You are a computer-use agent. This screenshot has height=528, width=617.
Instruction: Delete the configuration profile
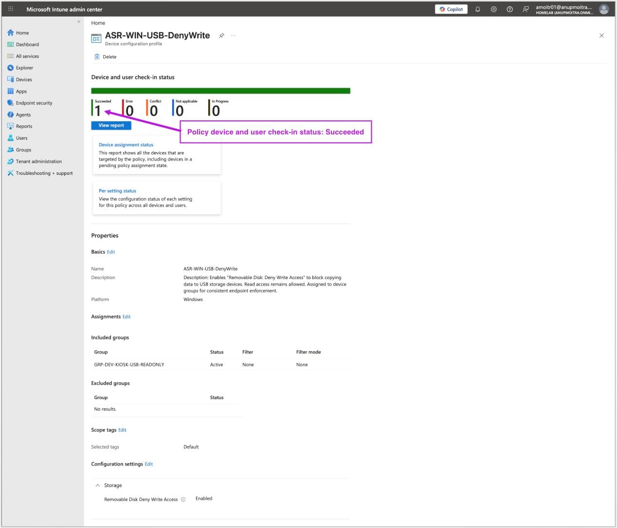click(105, 57)
